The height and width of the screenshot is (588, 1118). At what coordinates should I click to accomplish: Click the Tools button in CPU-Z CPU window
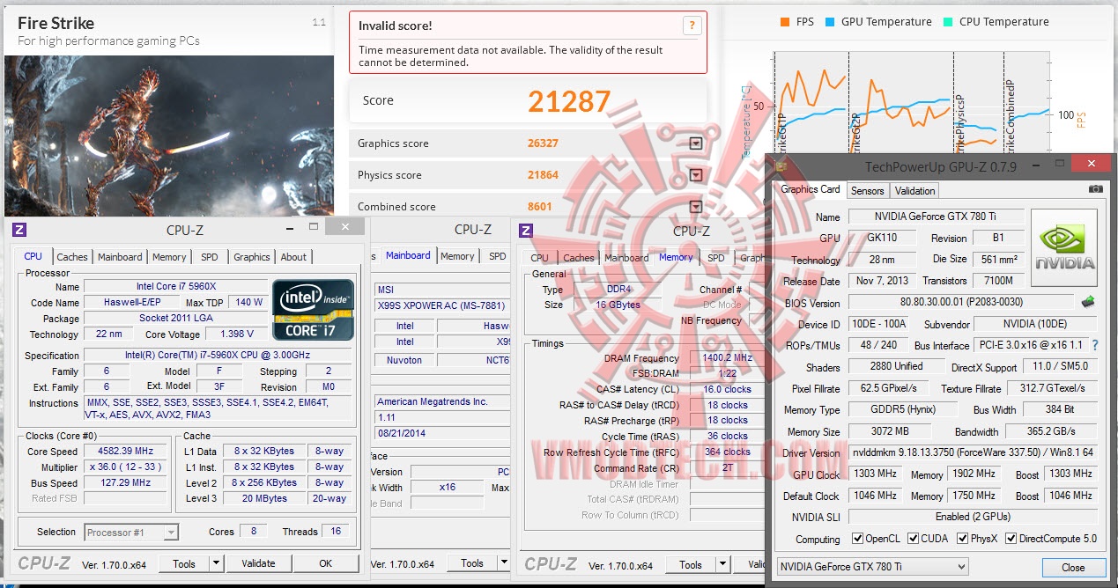coord(184,563)
